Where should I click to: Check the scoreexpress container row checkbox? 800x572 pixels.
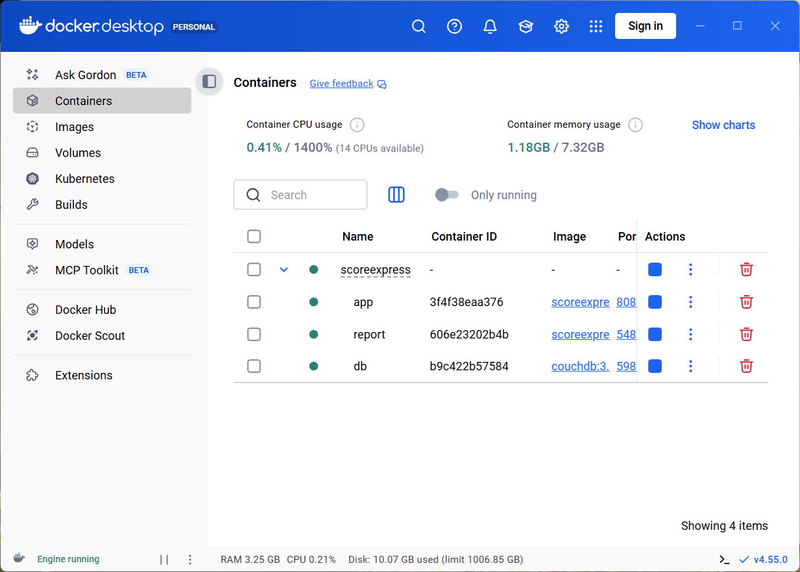tap(254, 269)
